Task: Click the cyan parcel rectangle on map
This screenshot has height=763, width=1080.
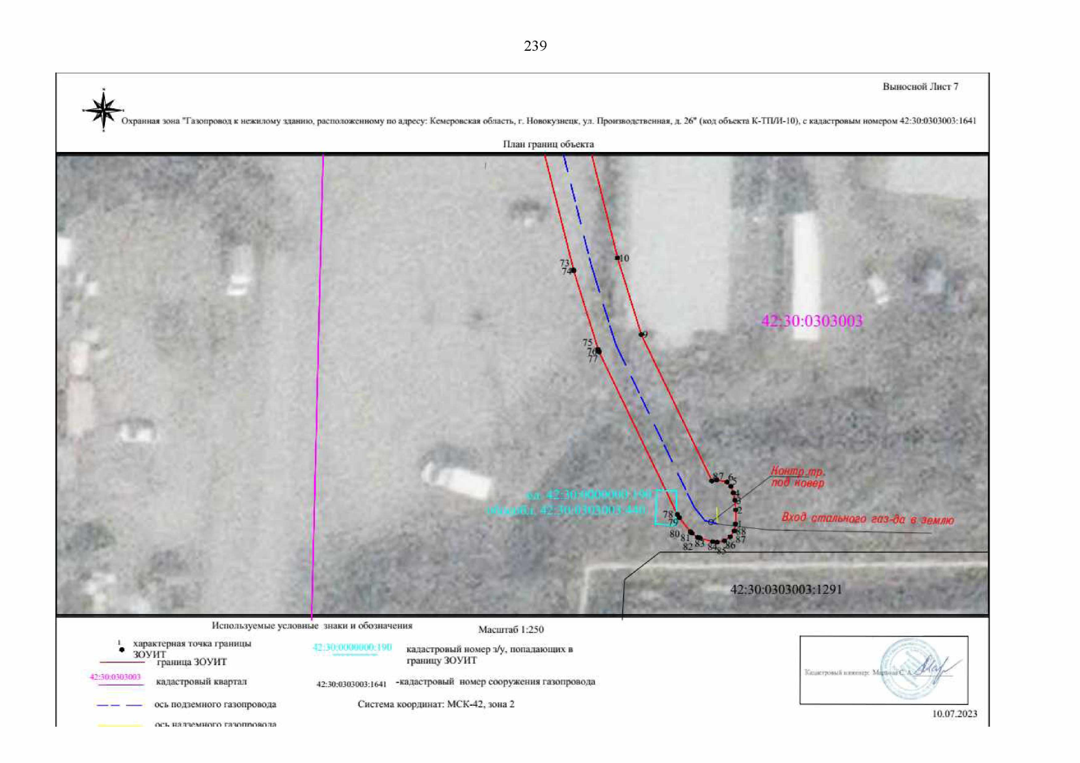Action: [x=666, y=507]
